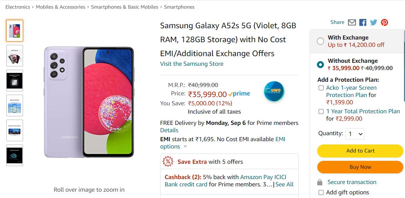The height and width of the screenshot is (198, 405).
Task: Share product on Twitter
Action: (x=374, y=22)
